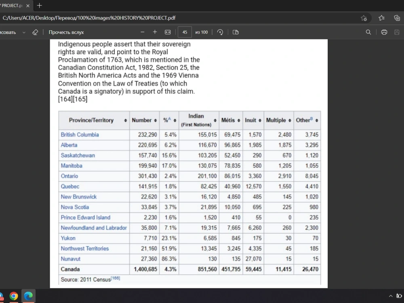This screenshot has height=303, width=404.
Task: Add this page to favorites
Action: tap(364, 18)
